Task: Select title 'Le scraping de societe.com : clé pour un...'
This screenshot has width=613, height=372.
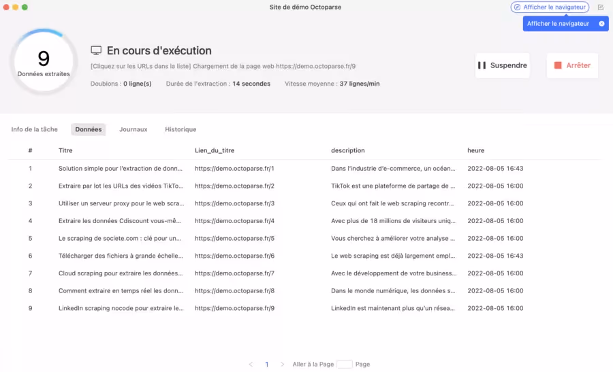Action: pyautogui.click(x=120, y=238)
